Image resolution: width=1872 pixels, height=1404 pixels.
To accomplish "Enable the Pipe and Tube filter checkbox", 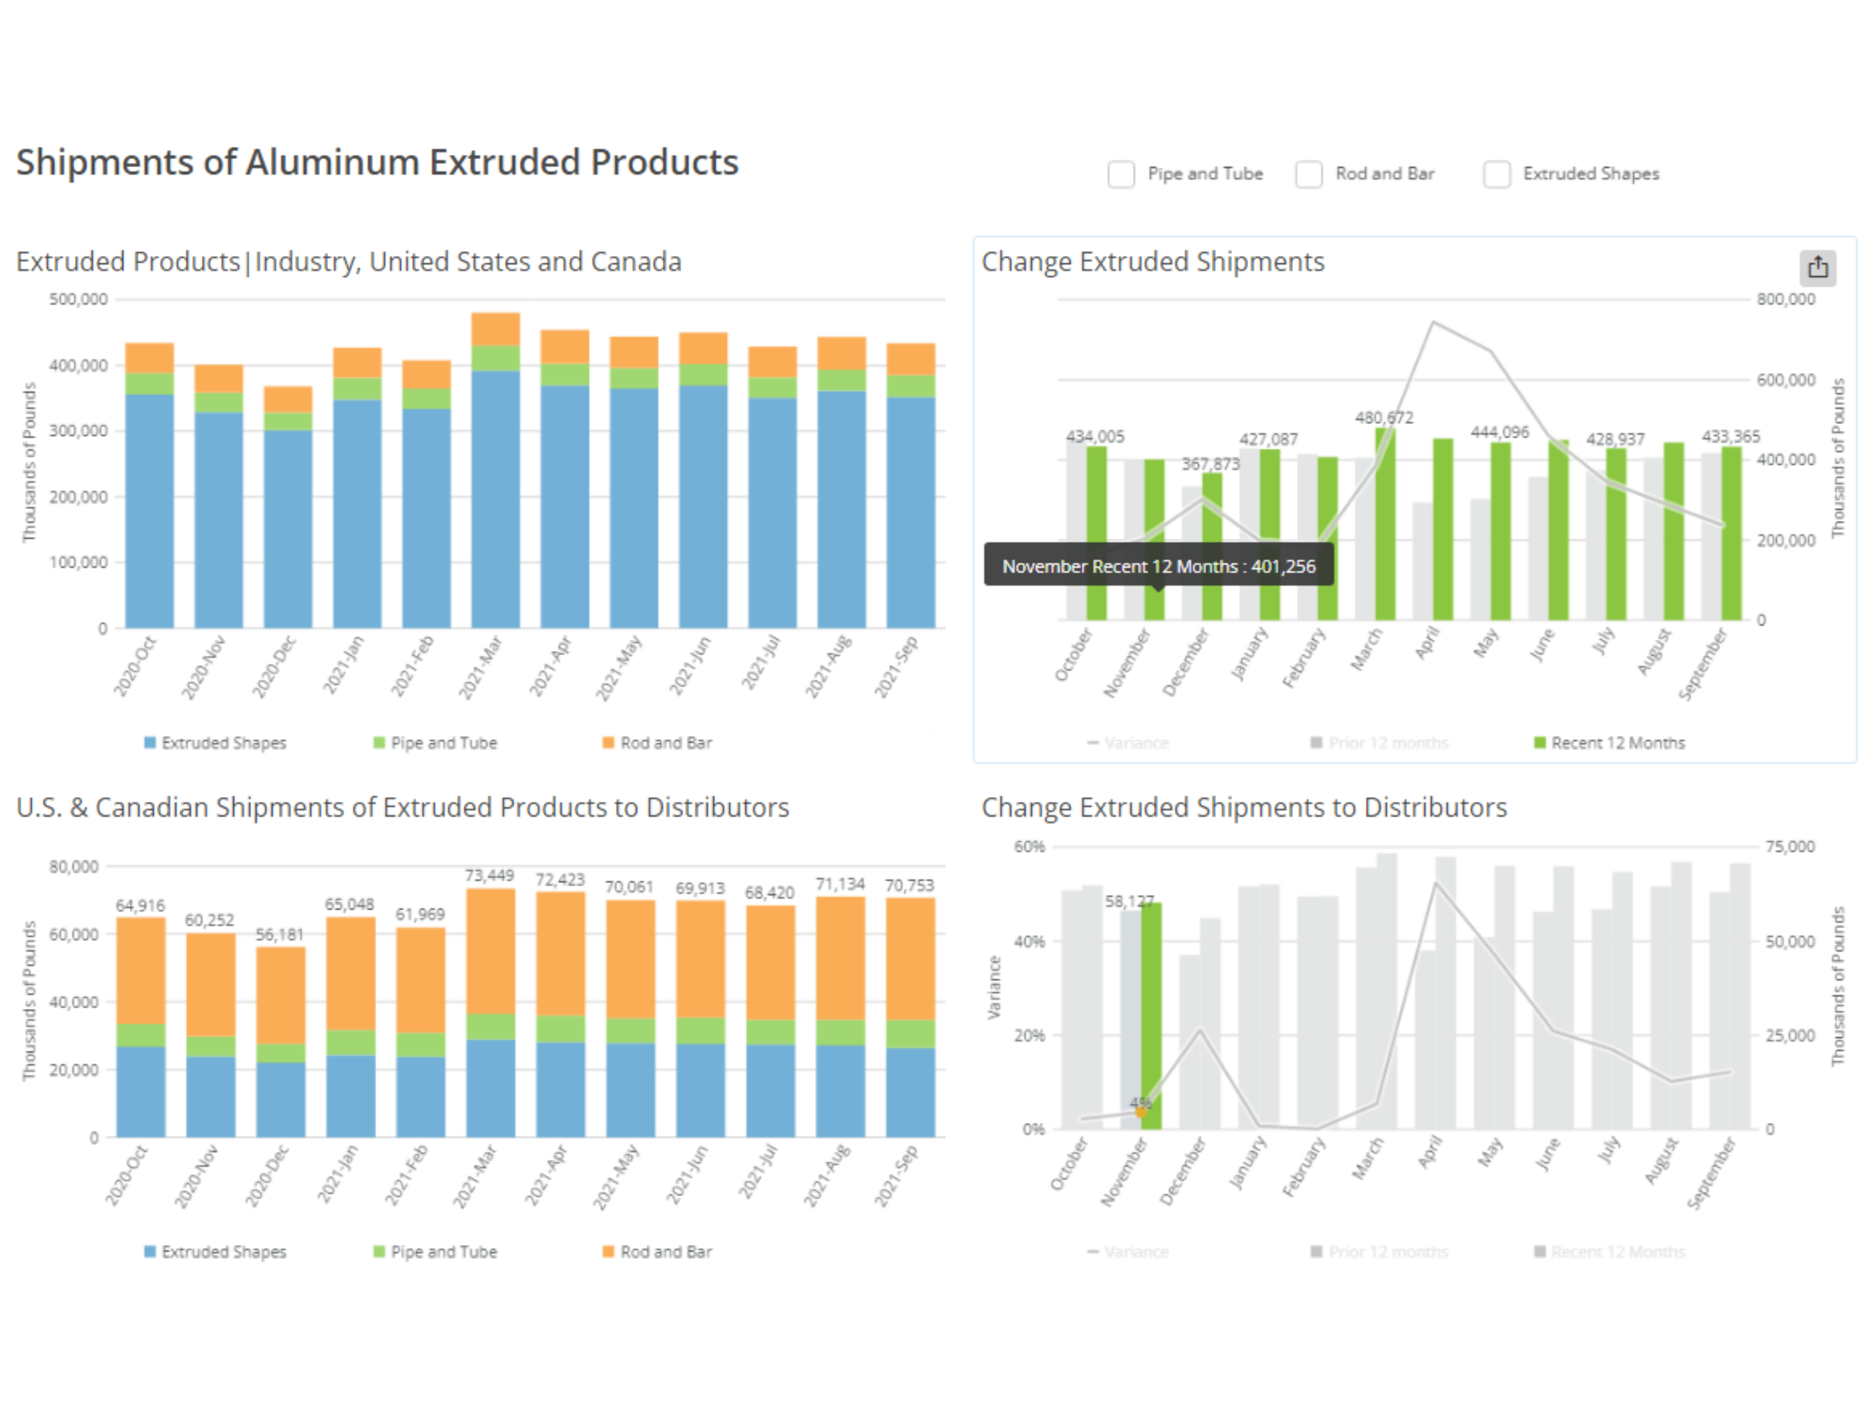I will [x=1122, y=174].
